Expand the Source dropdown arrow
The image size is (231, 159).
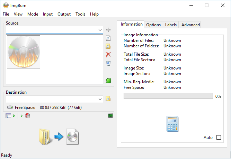[x=100, y=30]
